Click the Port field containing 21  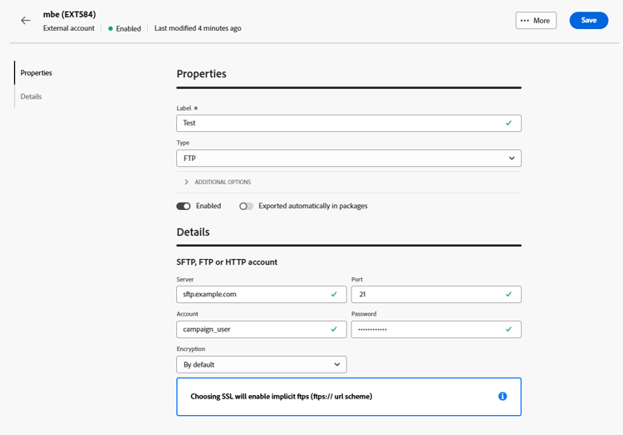(424, 295)
